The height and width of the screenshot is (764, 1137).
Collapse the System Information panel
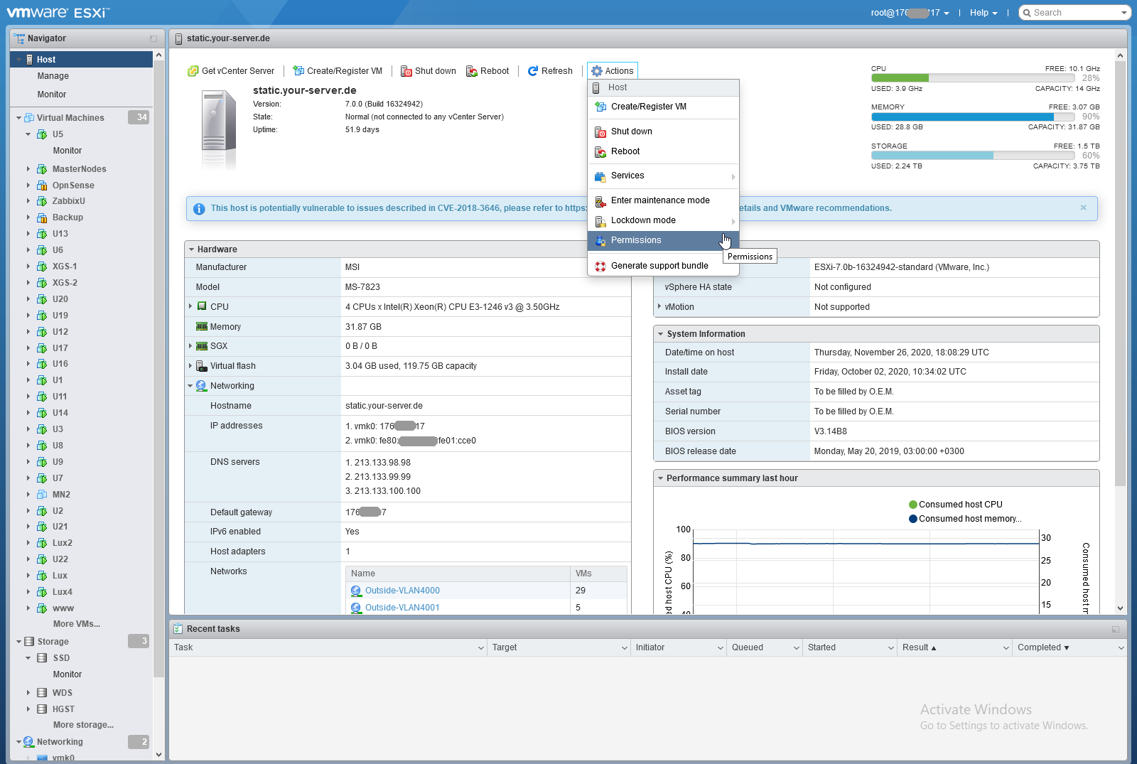click(660, 334)
